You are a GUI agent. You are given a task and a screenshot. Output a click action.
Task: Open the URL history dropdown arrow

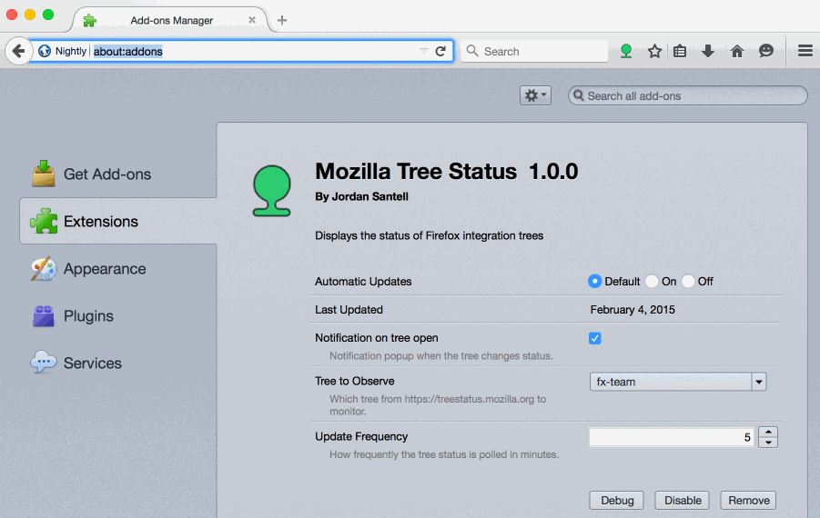(x=423, y=51)
